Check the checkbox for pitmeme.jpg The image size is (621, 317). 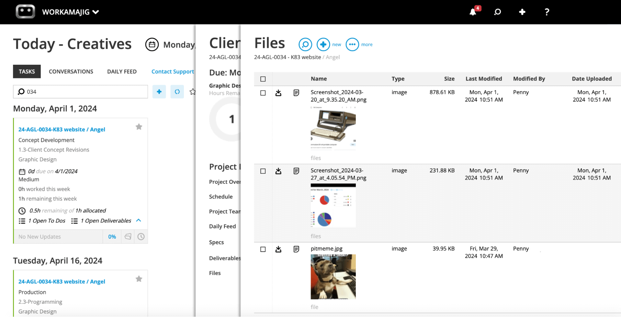click(263, 249)
